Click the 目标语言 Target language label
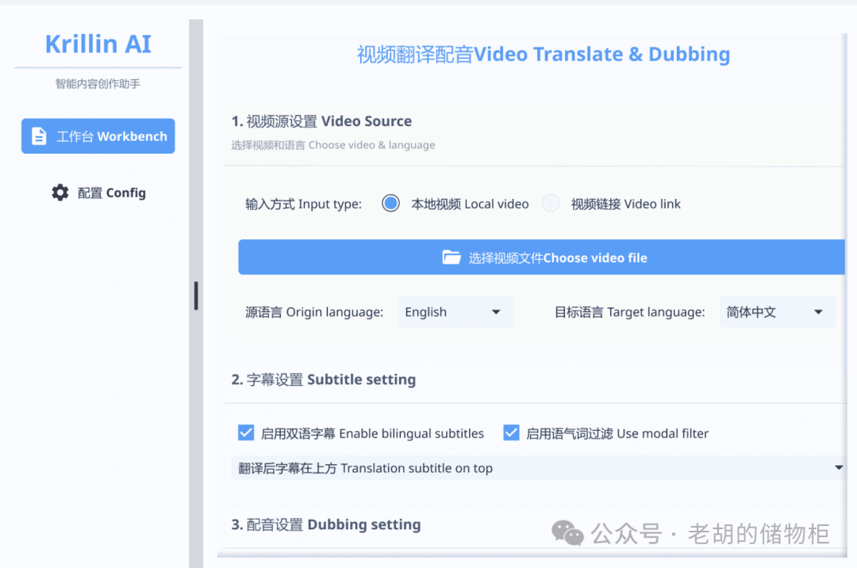The height and width of the screenshot is (568, 857). click(x=629, y=312)
